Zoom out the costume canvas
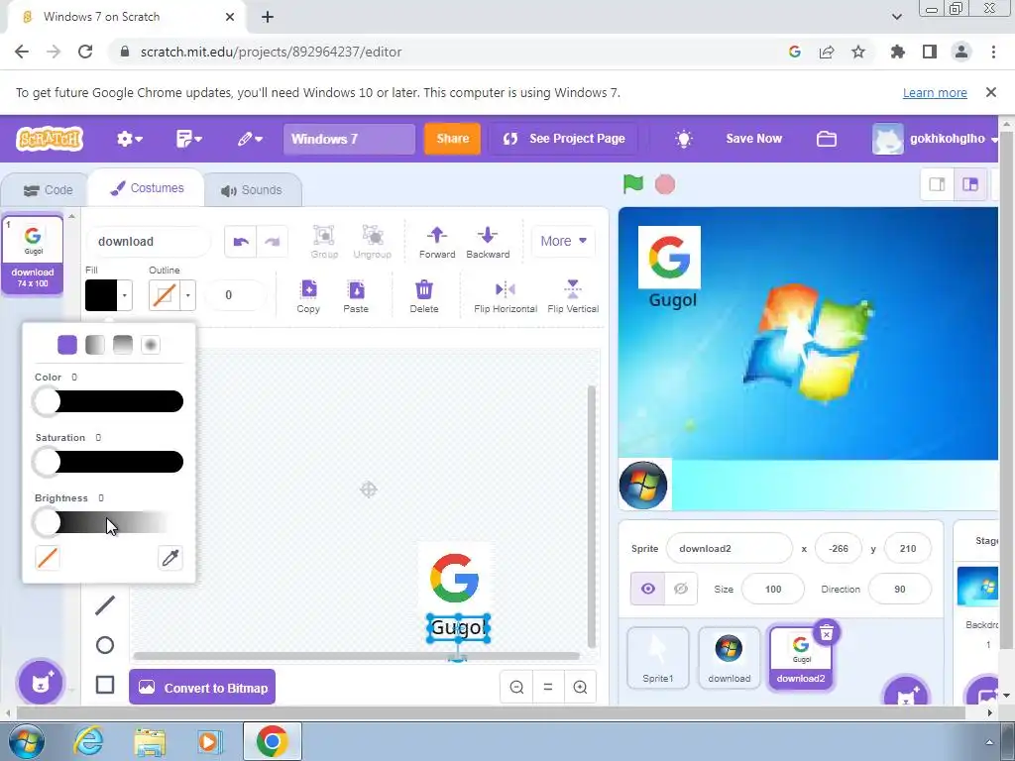The height and width of the screenshot is (761, 1015). coord(516,688)
